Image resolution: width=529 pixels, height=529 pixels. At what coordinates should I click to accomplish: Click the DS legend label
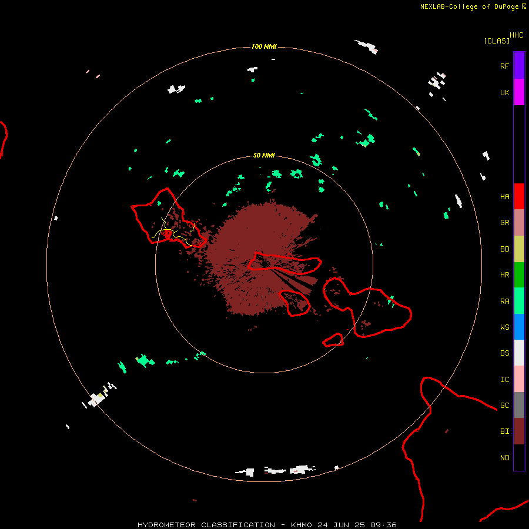(x=504, y=353)
